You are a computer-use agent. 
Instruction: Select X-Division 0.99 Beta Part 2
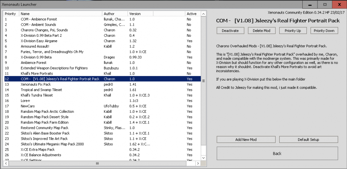coord(102,35)
